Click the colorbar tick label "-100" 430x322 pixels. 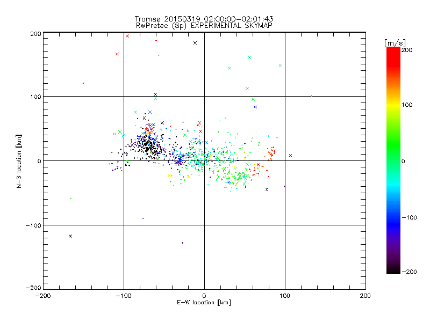point(409,218)
